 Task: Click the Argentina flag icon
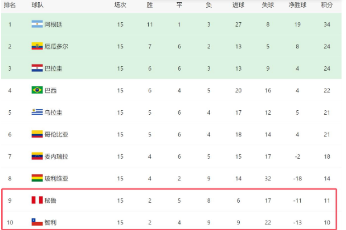point(37,24)
